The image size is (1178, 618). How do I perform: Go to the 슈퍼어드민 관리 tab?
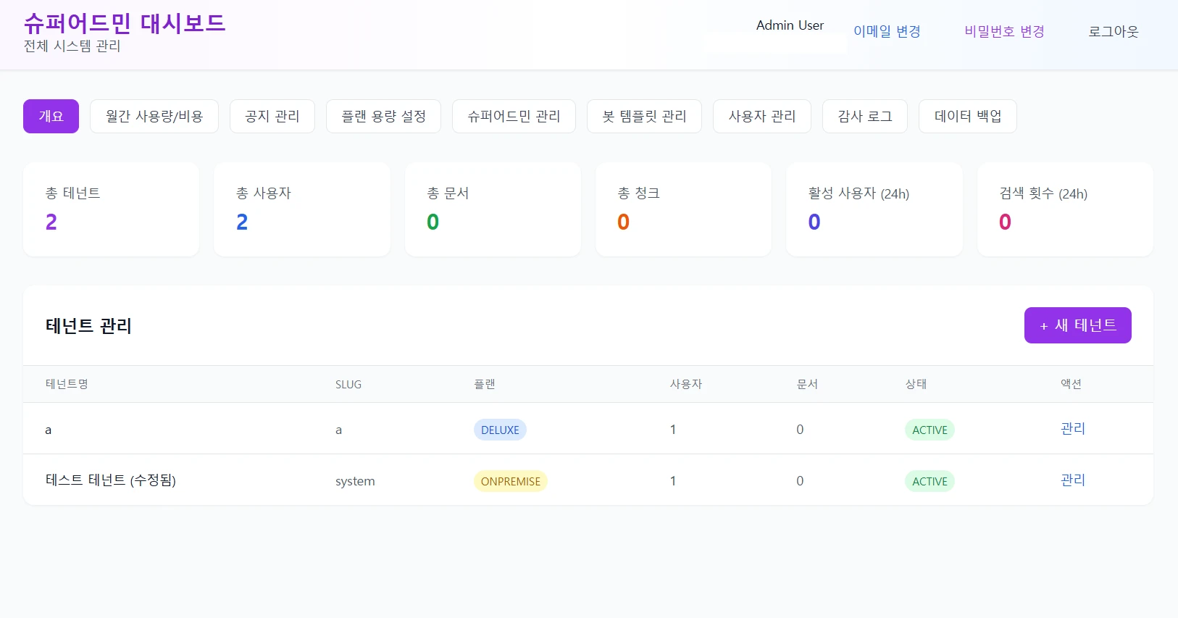coord(514,116)
